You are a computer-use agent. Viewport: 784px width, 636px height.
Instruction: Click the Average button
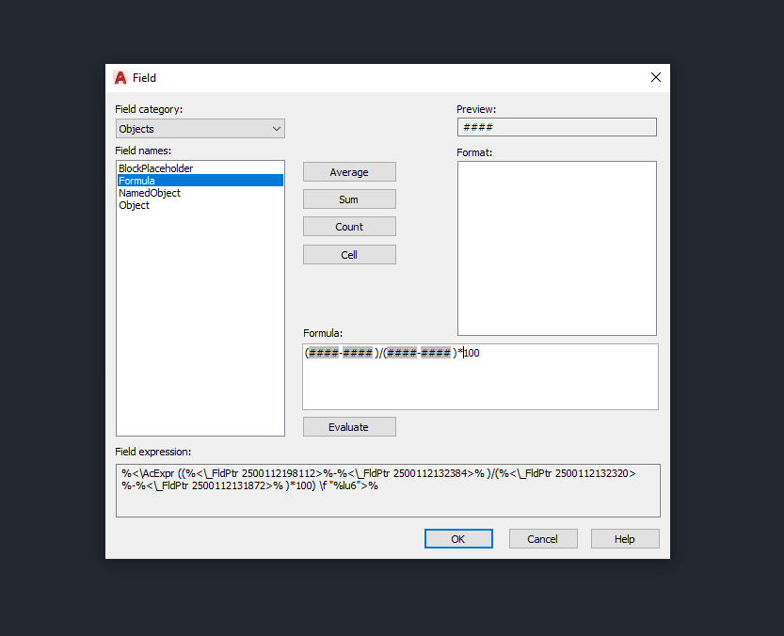(x=349, y=172)
